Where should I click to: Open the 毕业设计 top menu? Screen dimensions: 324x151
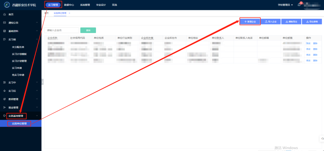tap(101, 5)
